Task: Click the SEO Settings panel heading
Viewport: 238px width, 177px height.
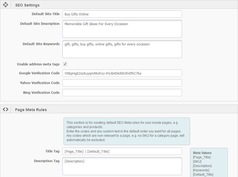Action: (x=27, y=5)
